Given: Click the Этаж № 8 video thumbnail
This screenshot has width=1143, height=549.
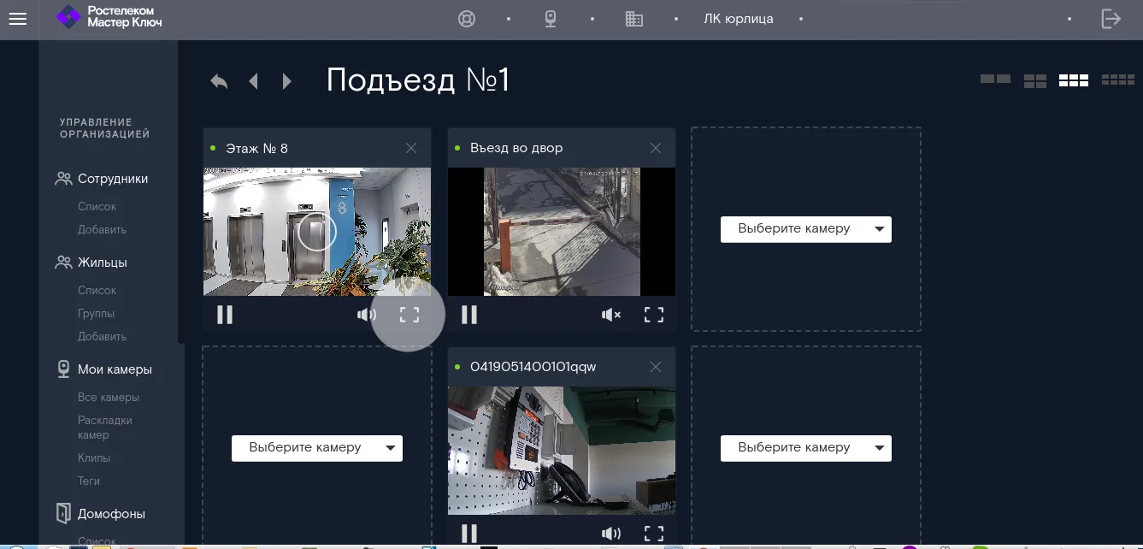Looking at the screenshot, I should (x=317, y=232).
